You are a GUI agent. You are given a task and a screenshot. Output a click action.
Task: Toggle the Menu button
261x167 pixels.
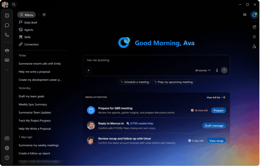[26, 15]
